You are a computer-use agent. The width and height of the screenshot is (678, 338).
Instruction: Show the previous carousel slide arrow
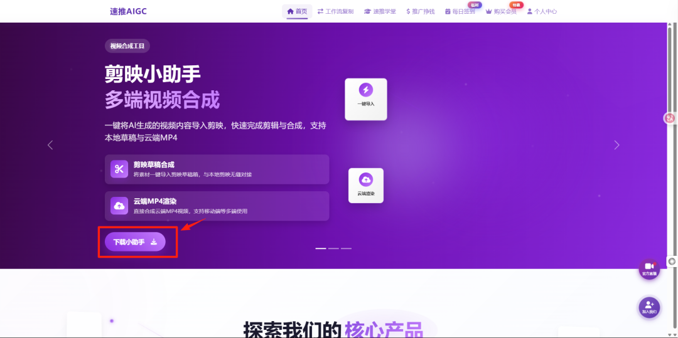pyautogui.click(x=50, y=145)
